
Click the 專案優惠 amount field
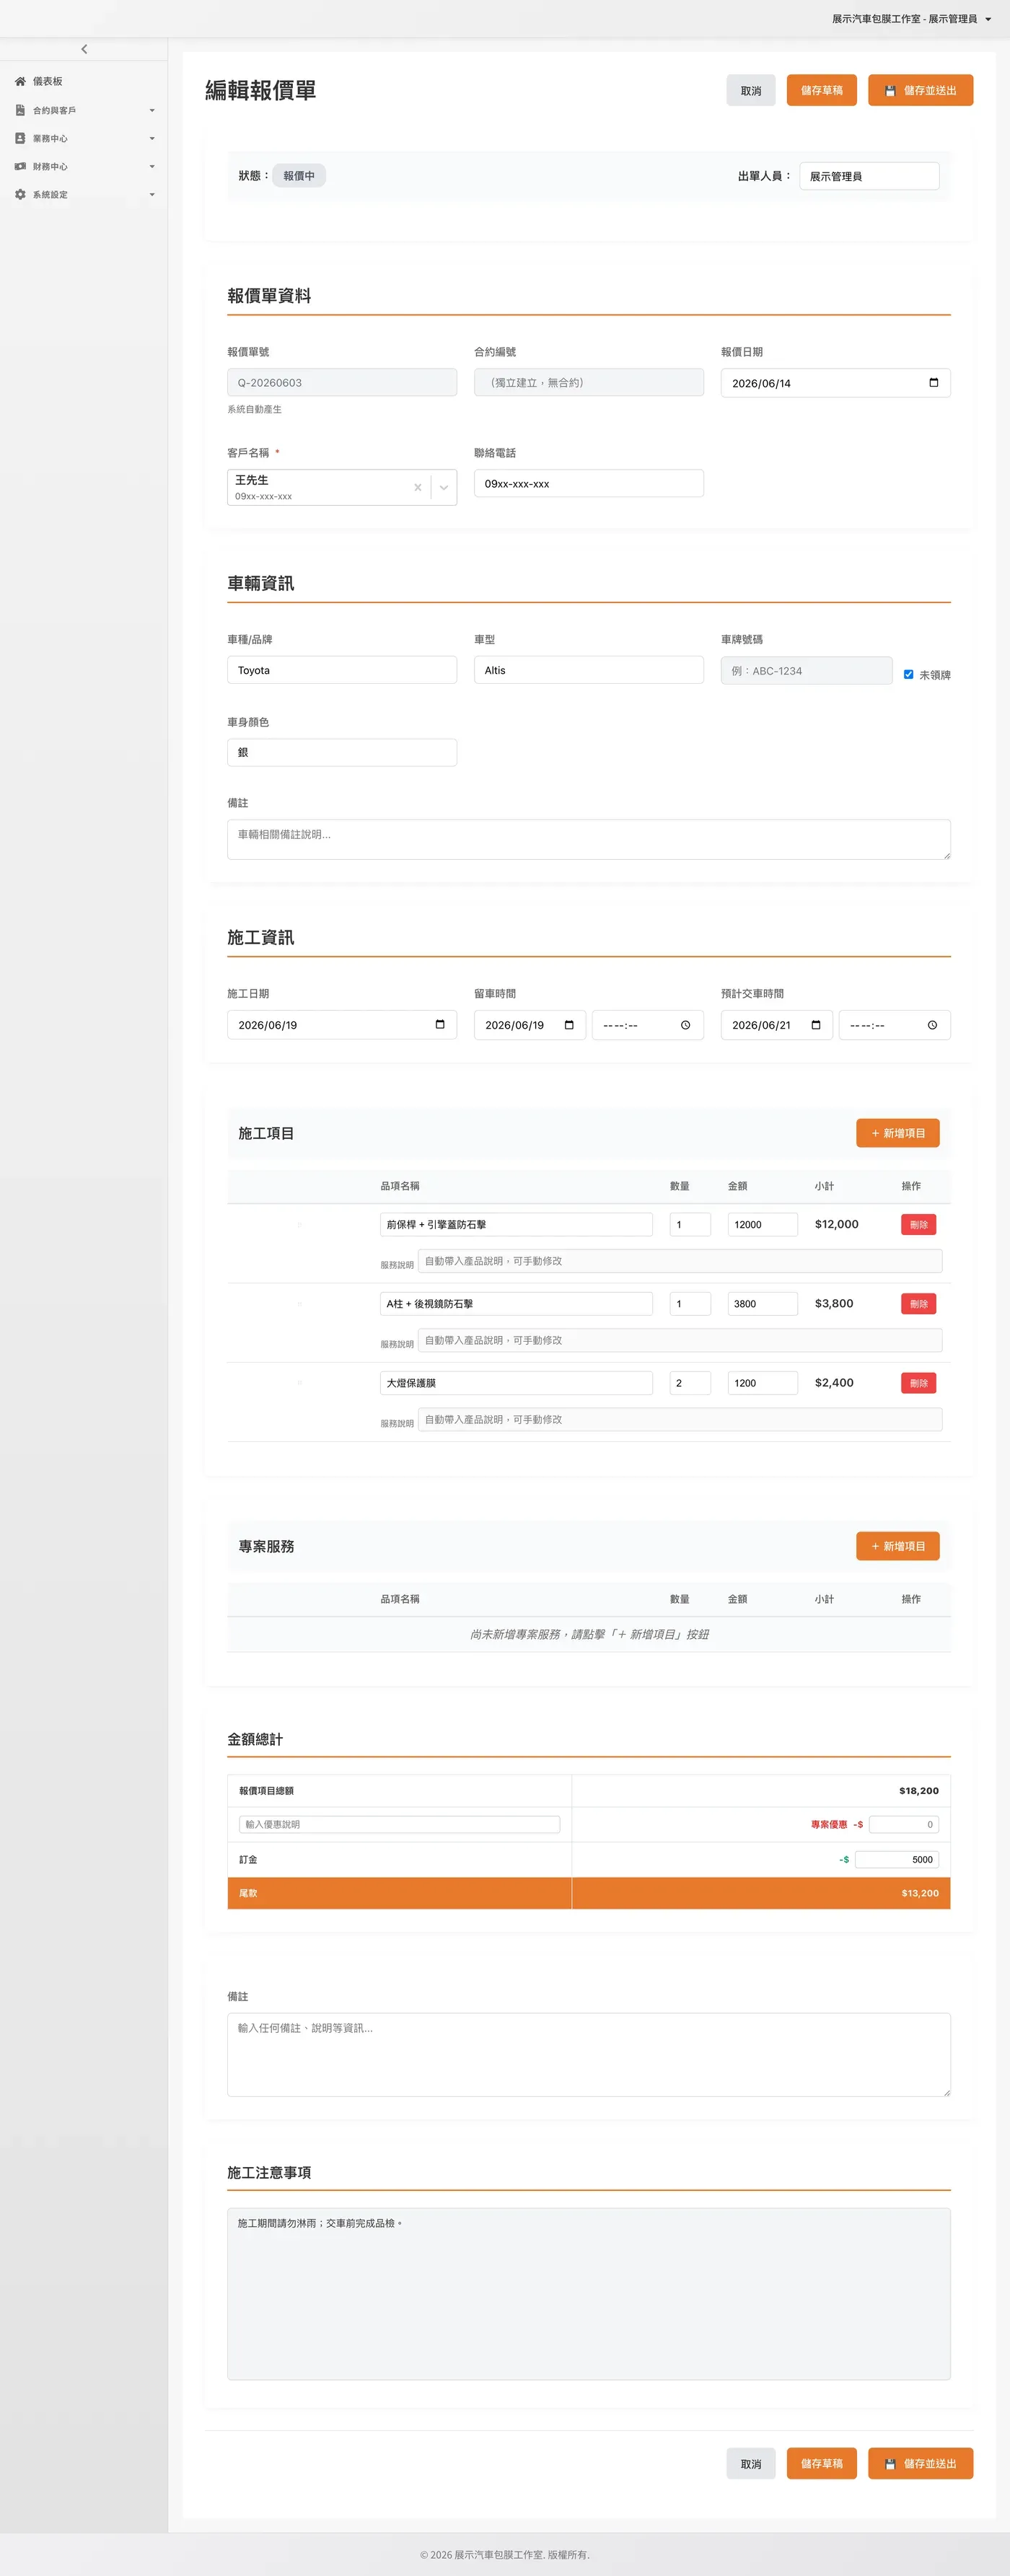click(x=904, y=1824)
